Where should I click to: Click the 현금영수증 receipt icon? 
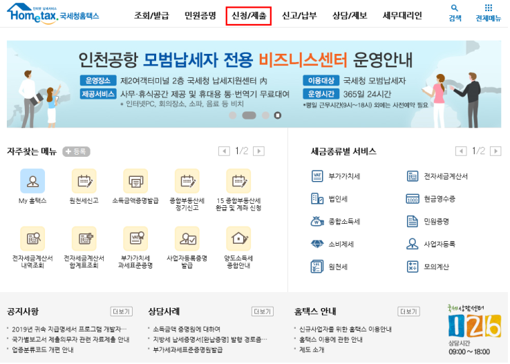[x=413, y=198]
